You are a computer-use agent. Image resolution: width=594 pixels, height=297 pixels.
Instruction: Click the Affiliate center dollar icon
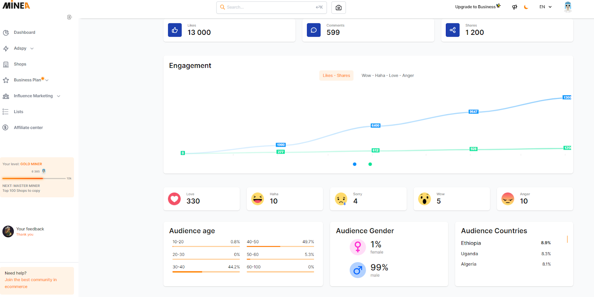(6, 128)
